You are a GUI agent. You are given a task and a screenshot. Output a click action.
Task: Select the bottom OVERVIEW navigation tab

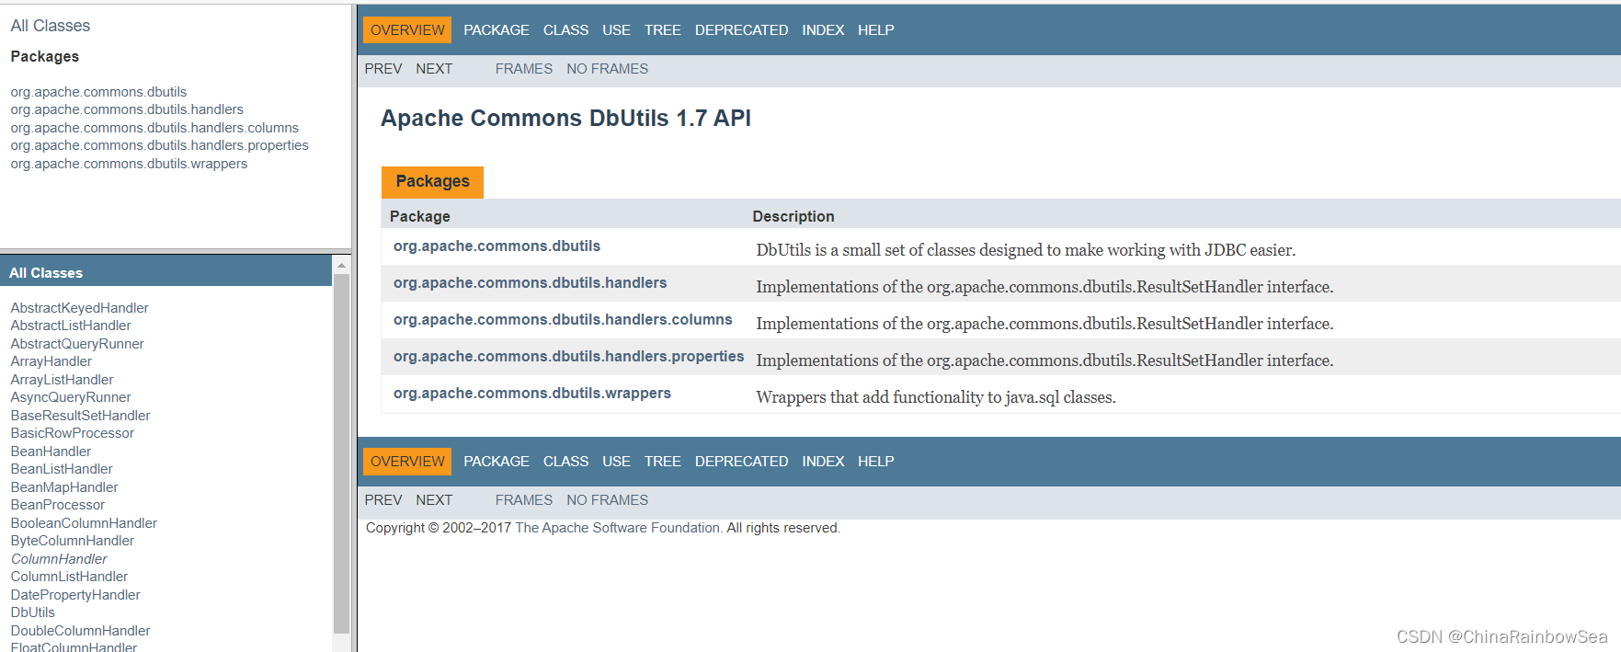point(407,461)
